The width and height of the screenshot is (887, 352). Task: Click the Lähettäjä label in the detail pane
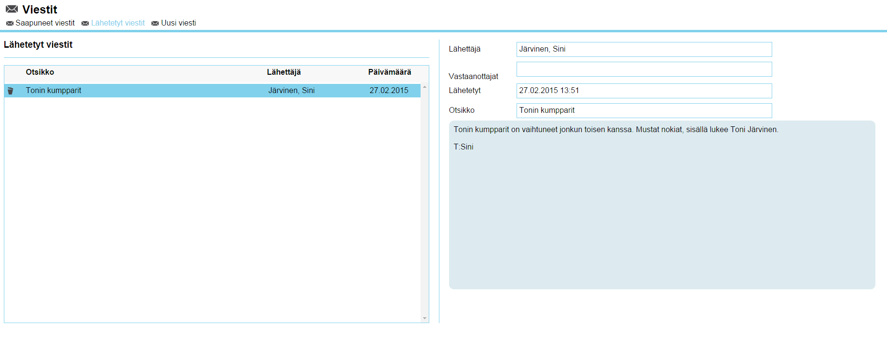pos(464,49)
